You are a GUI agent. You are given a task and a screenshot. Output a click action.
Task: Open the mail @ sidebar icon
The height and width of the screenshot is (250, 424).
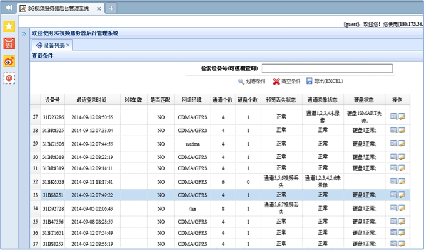(9, 78)
